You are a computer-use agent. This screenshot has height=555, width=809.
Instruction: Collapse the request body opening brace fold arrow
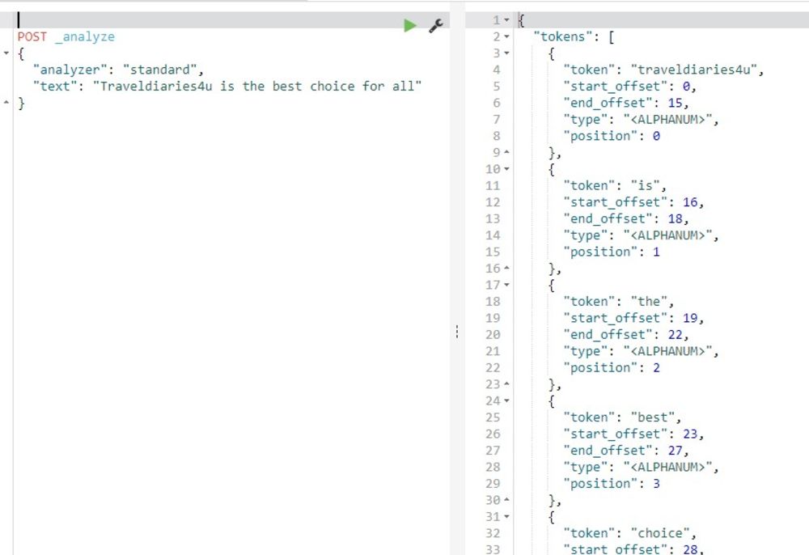click(x=6, y=53)
